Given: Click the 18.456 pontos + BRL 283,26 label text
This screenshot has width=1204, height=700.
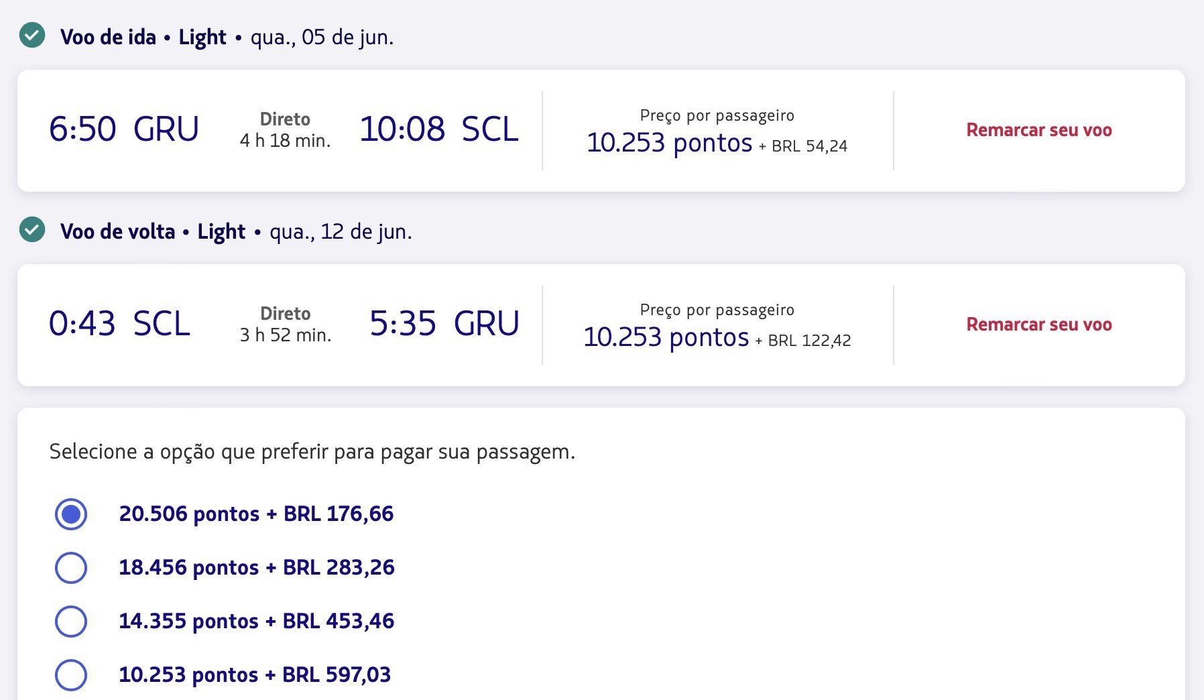Looking at the screenshot, I should (257, 568).
